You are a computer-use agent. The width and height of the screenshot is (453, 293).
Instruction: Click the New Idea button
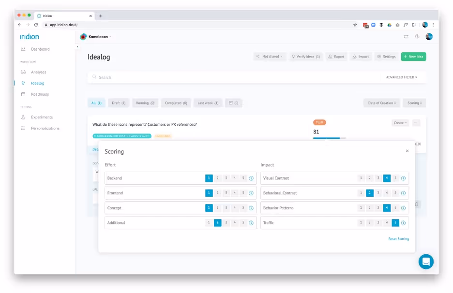(413, 57)
